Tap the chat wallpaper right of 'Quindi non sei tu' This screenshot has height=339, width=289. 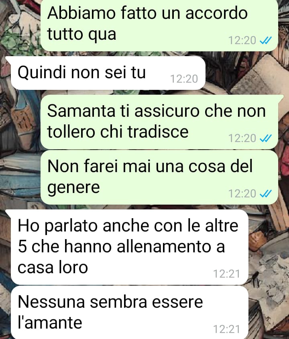point(246,73)
